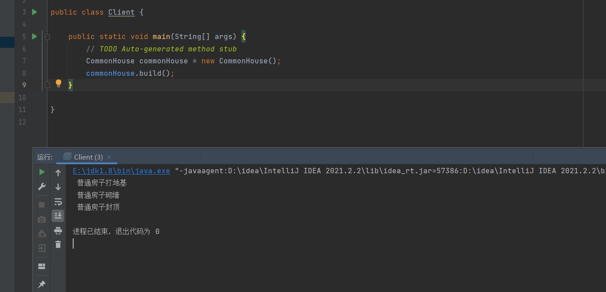Click line number 7 in the gutter

tap(24, 61)
